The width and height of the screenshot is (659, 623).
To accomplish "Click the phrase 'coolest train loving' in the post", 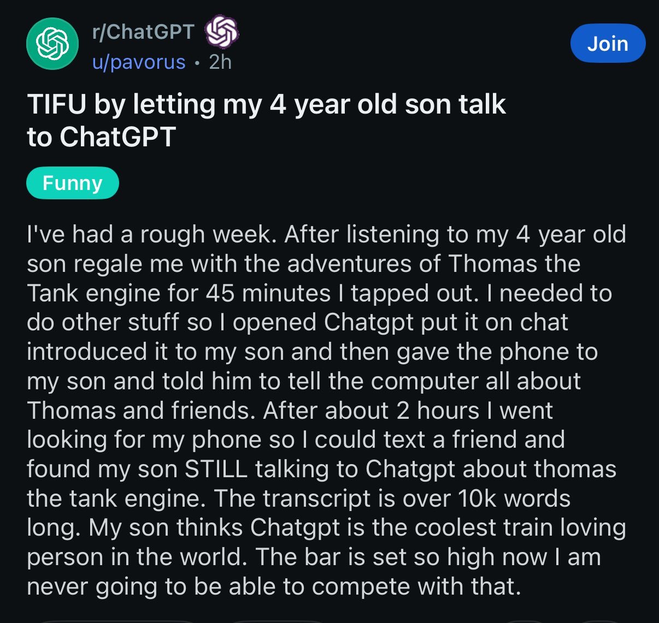I will click(520, 528).
